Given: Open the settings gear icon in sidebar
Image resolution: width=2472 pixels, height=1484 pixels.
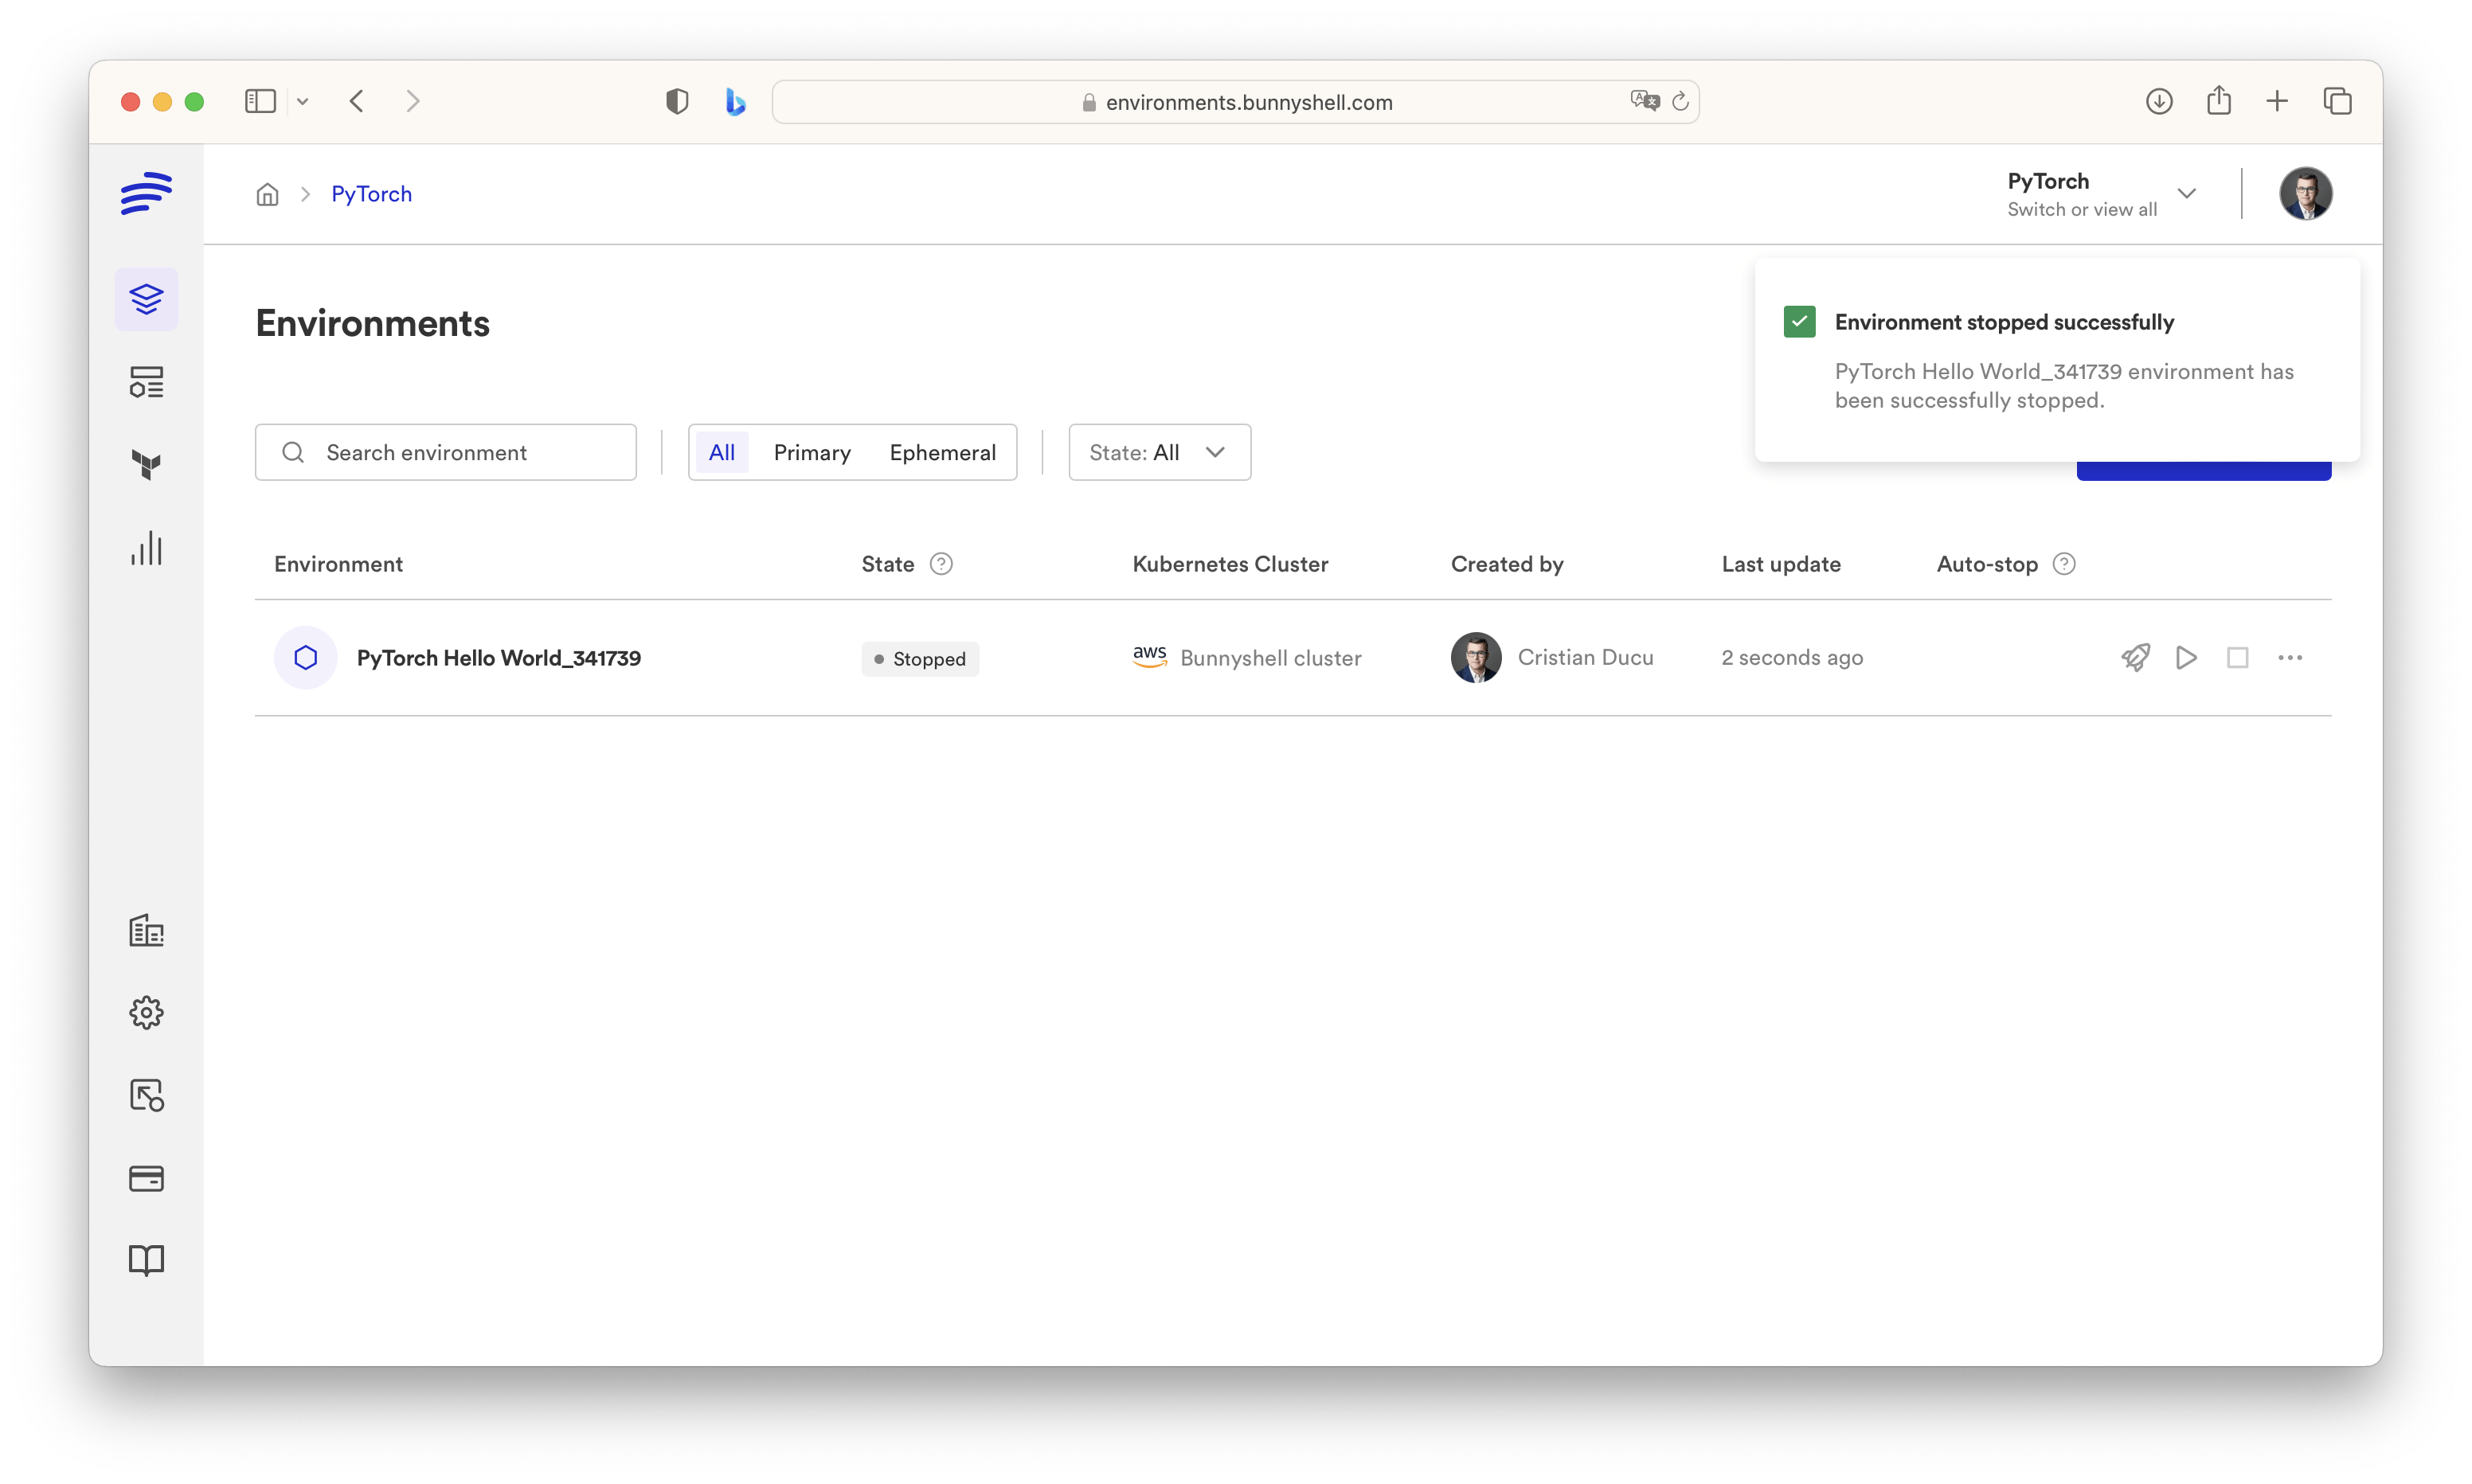Looking at the screenshot, I should click(x=146, y=1013).
